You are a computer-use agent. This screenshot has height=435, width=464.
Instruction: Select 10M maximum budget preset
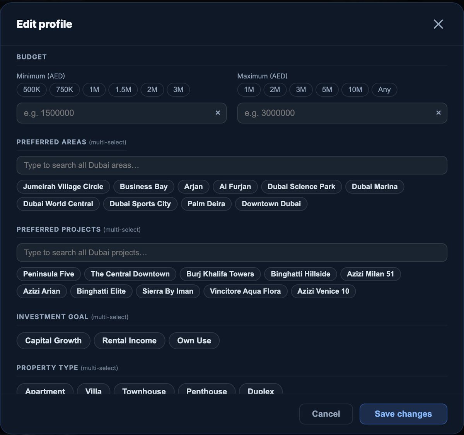(x=355, y=90)
